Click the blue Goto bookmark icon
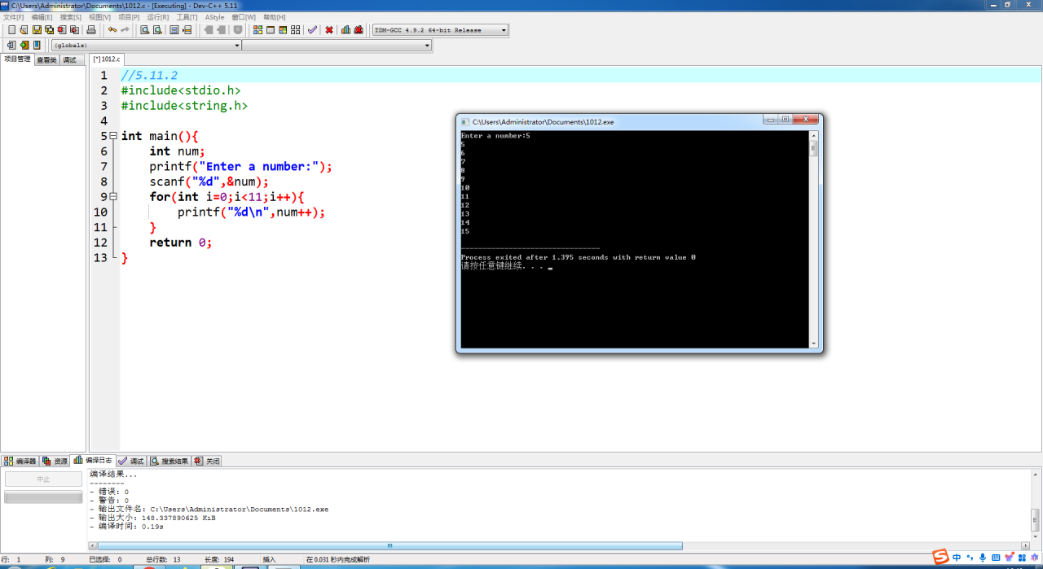The image size is (1043, 569). pyautogui.click(x=37, y=46)
